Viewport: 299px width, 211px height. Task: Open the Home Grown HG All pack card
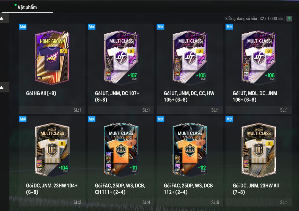(52, 58)
